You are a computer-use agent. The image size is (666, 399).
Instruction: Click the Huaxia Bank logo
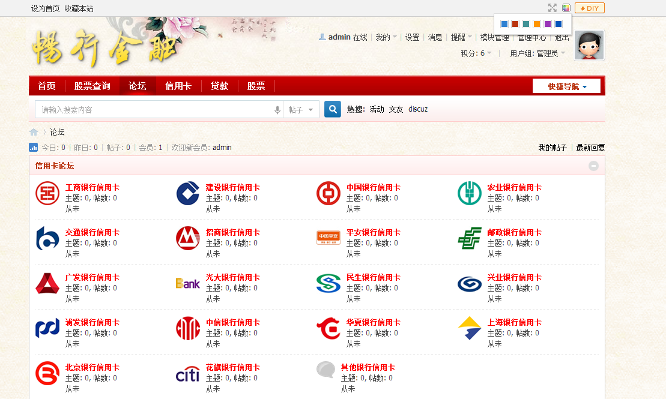click(328, 328)
